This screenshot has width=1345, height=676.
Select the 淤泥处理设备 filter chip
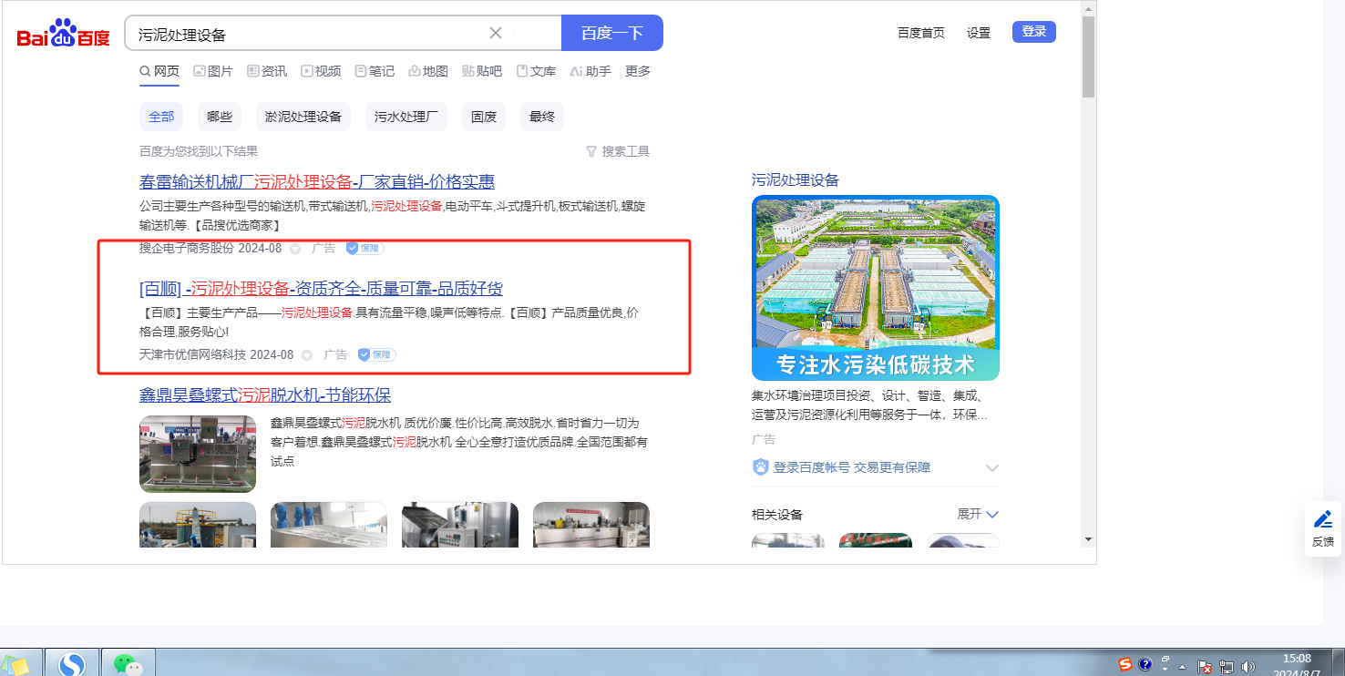[303, 117]
